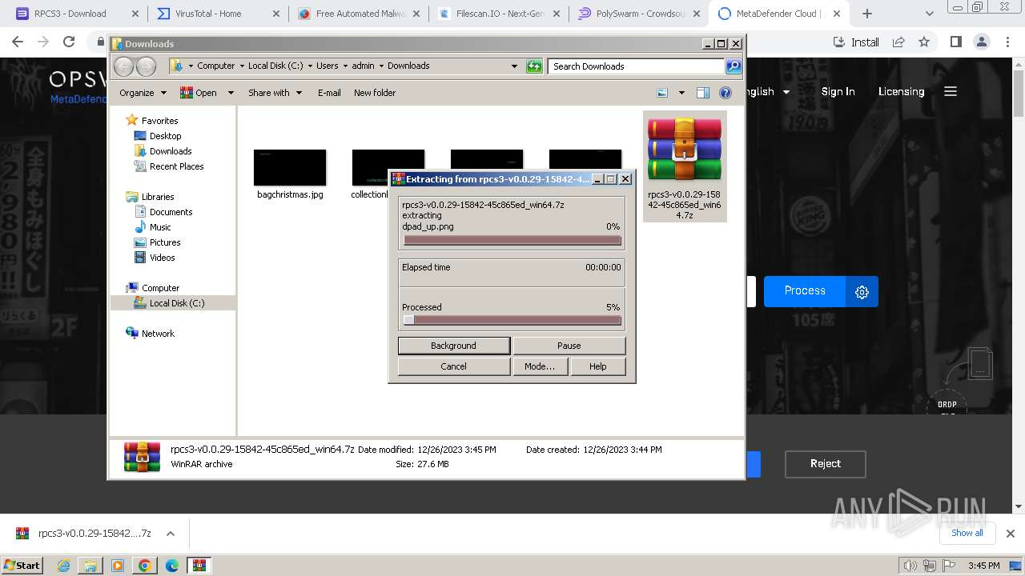
Task: Click the Reject cookie button
Action: 825,464
